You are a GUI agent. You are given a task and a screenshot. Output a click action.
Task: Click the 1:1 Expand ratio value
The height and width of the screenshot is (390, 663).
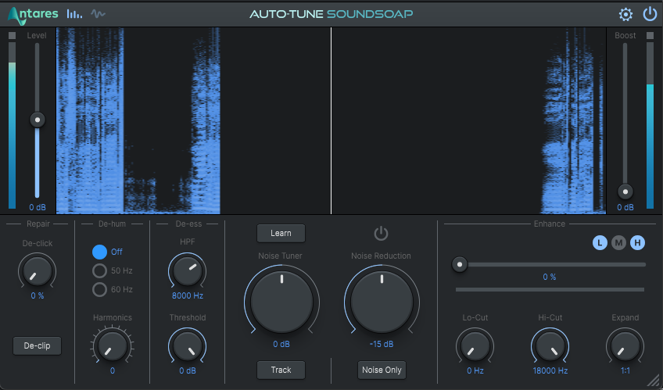point(625,370)
